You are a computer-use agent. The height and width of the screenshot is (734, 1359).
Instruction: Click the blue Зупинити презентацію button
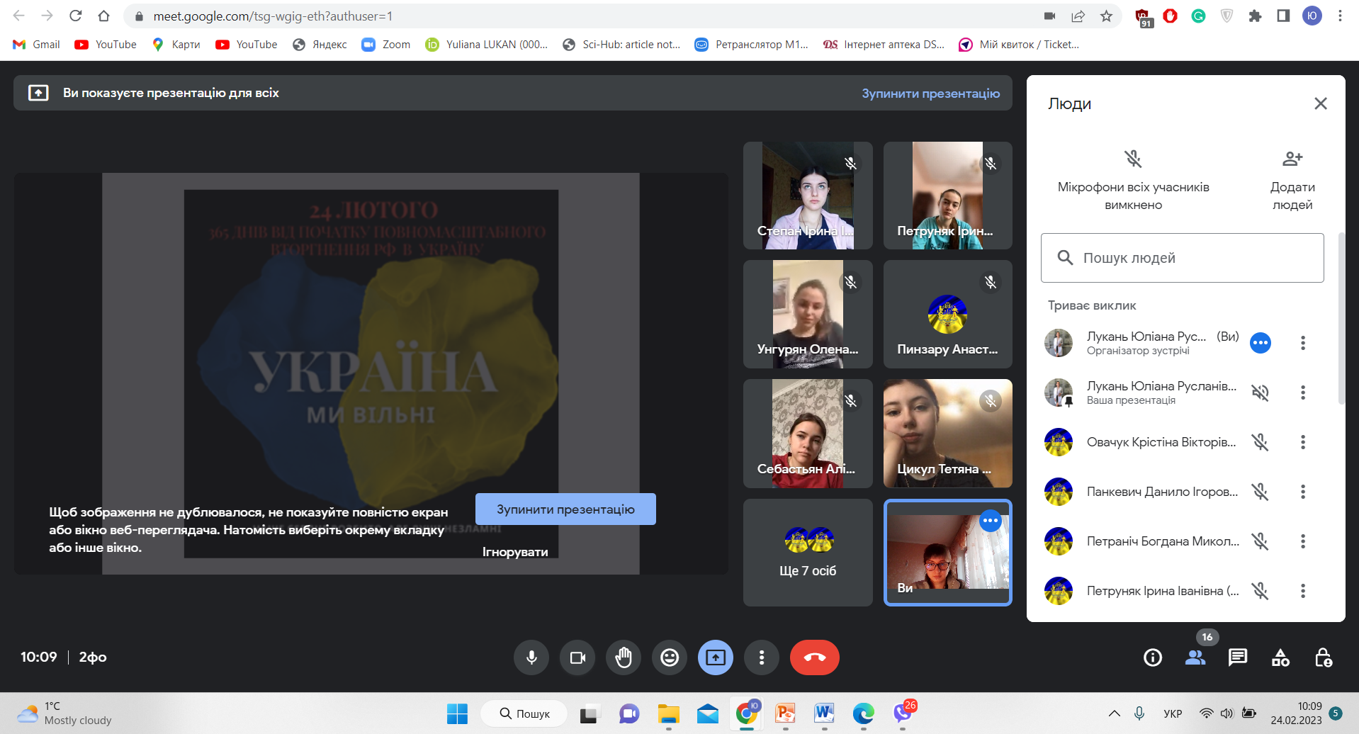click(x=565, y=509)
